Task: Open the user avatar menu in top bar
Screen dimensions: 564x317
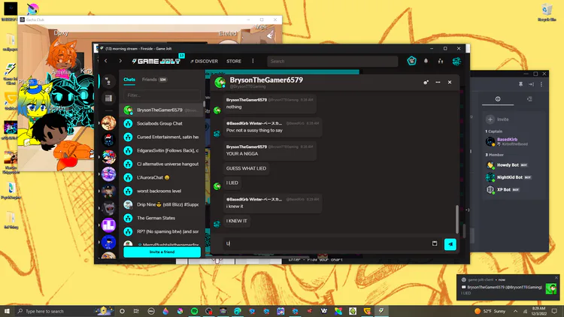Action: coord(456,62)
